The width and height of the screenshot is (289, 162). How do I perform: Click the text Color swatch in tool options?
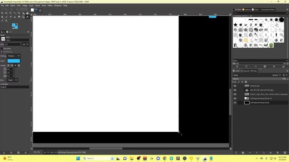[x=14, y=61]
